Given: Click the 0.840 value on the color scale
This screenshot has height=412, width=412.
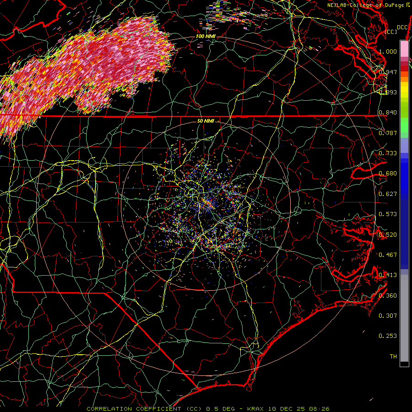Looking at the screenshot, I should (388, 113).
